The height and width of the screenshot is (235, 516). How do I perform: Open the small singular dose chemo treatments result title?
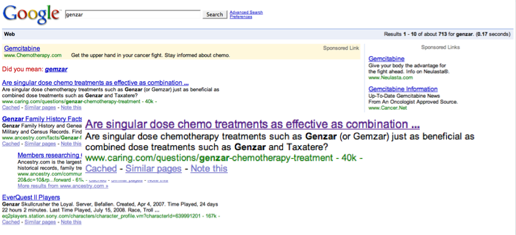pos(95,83)
